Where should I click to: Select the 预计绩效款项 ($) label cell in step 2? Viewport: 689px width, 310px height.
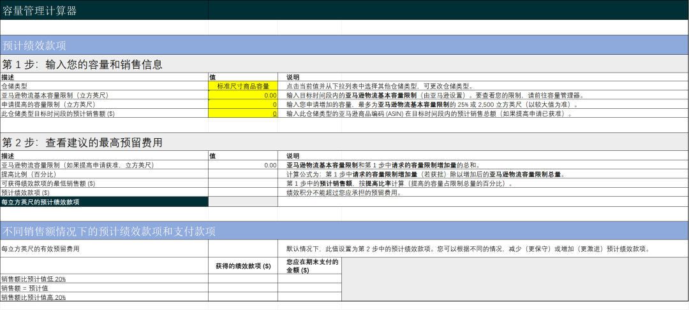104,192
